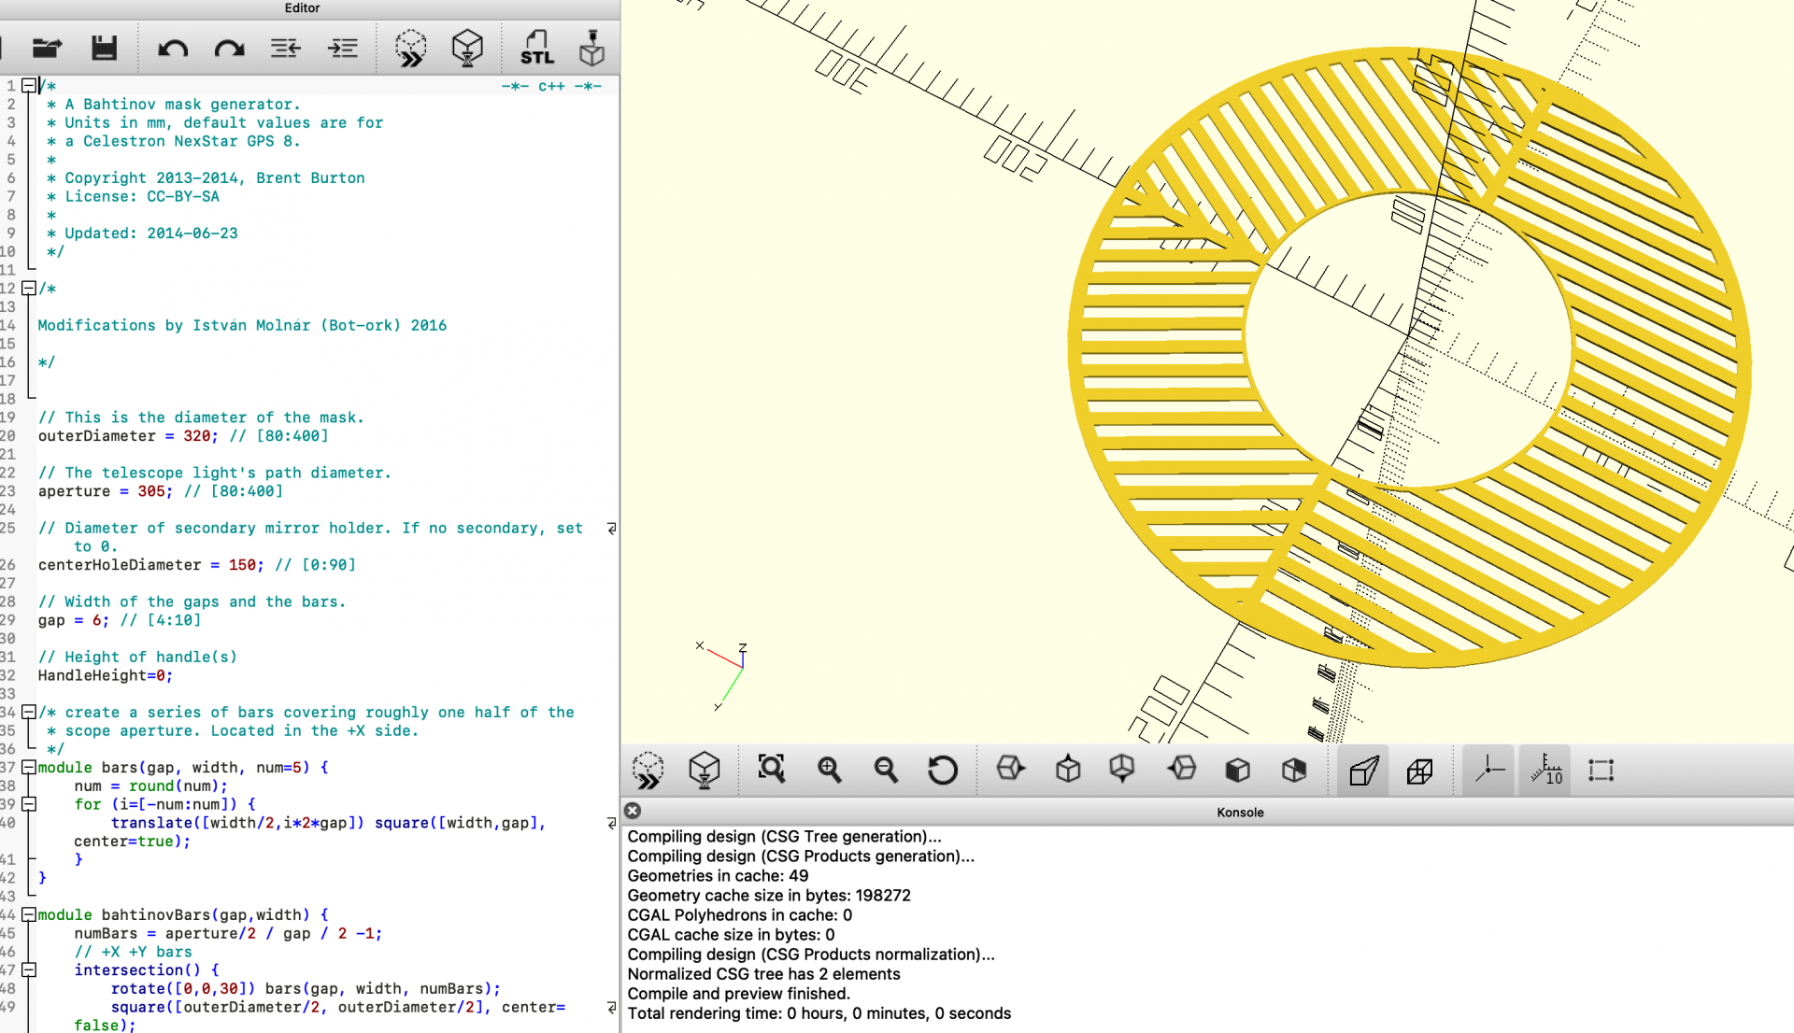Click 'Geometries in cache: 49' console line
This screenshot has height=1033, width=1794.
[x=718, y=876]
